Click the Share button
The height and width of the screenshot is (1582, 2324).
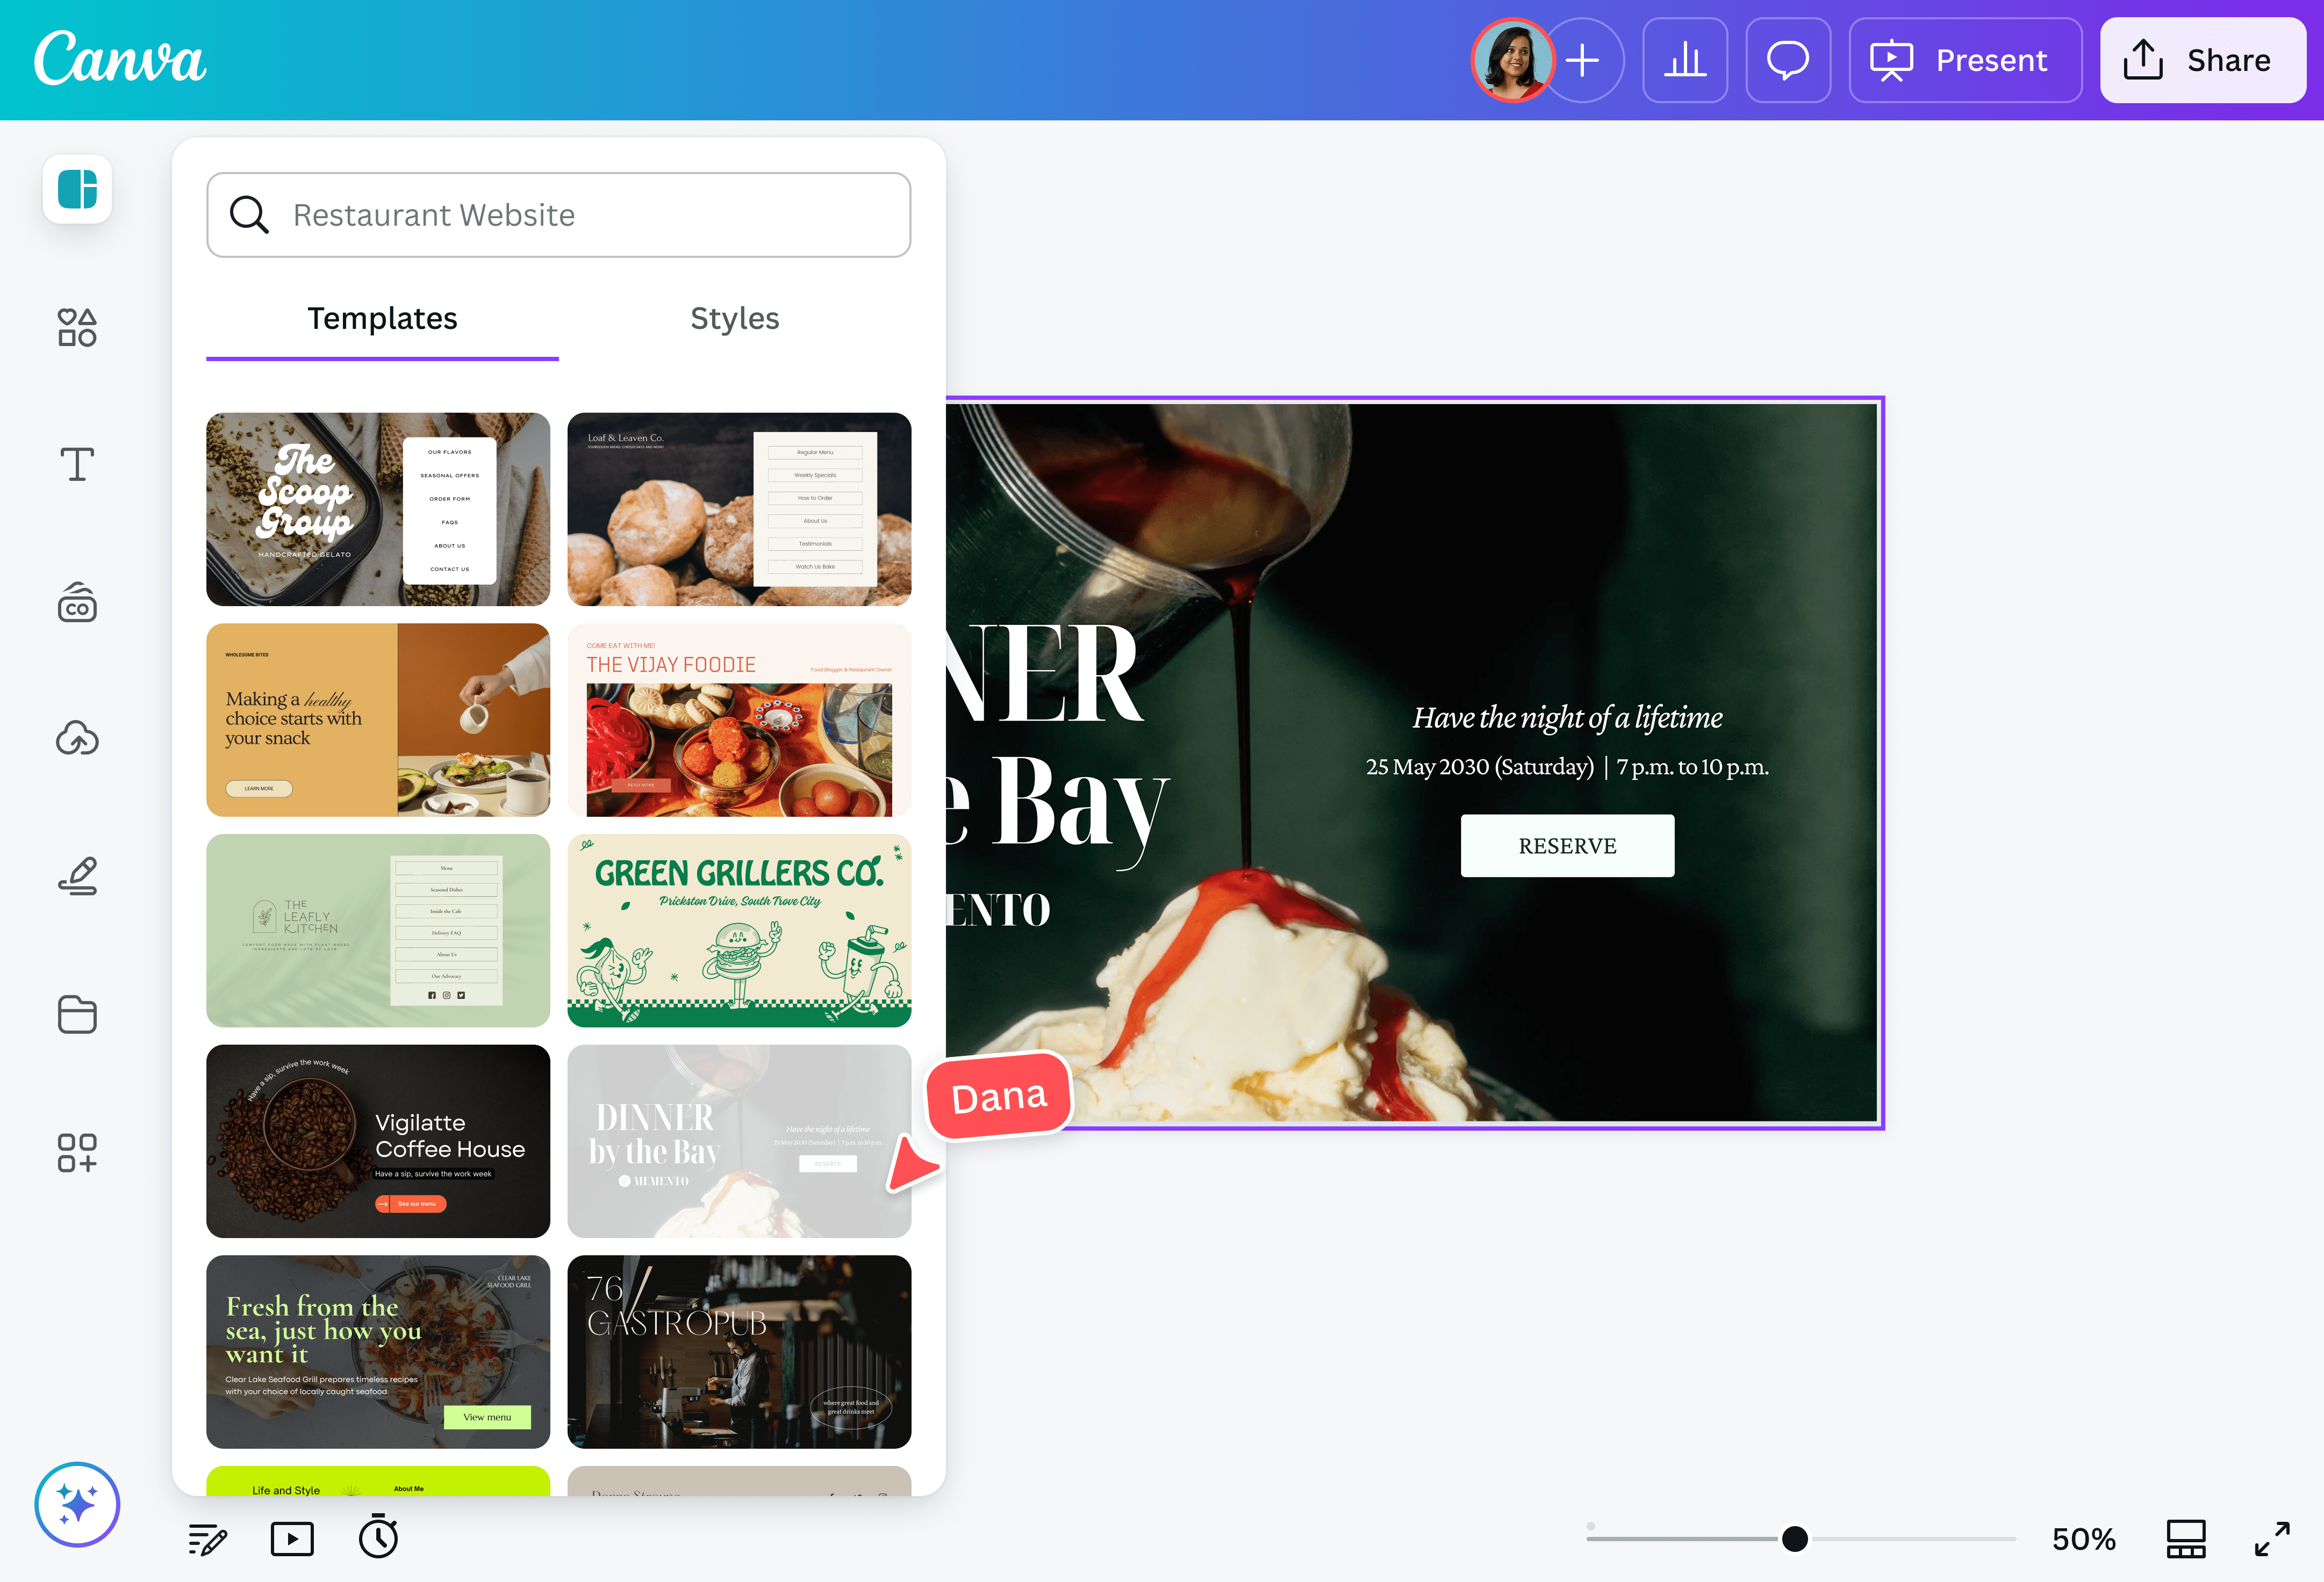(x=2202, y=60)
